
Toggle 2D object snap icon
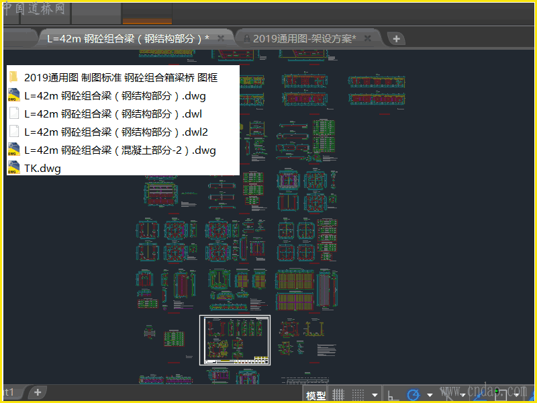point(500,395)
